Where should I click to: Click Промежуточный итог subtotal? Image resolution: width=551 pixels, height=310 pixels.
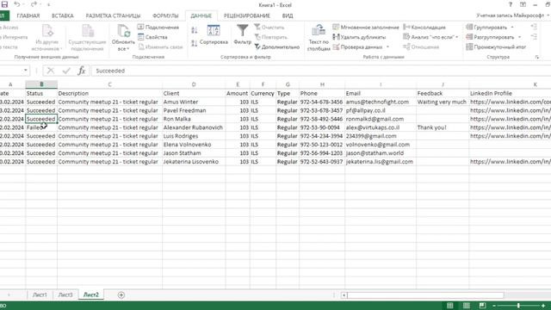[496, 46]
